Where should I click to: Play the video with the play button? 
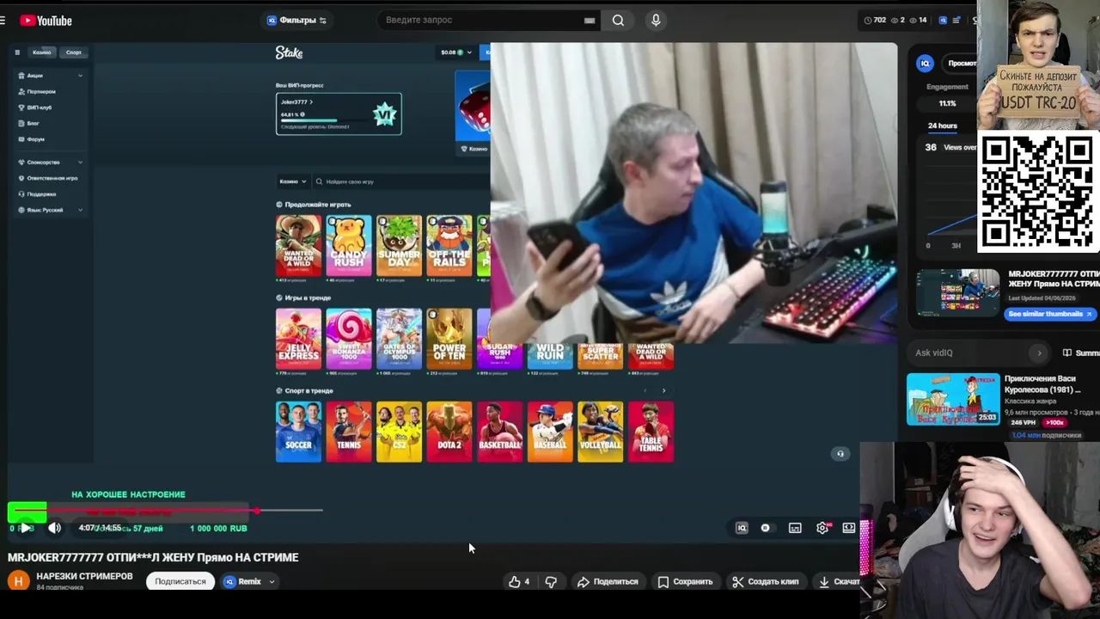coord(26,528)
